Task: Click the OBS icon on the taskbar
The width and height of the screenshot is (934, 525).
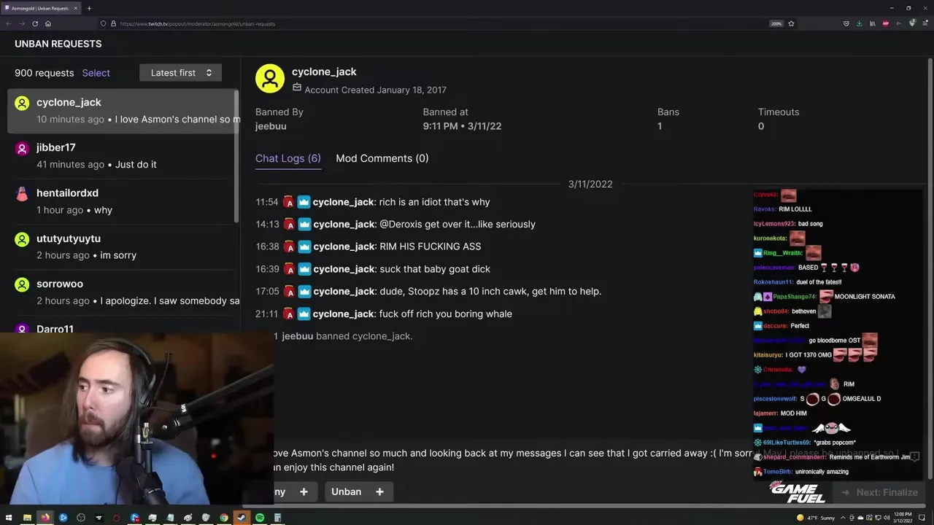Action: click(80, 518)
